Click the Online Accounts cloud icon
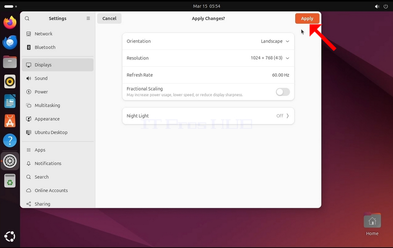The height and width of the screenshot is (248, 393). [29, 191]
